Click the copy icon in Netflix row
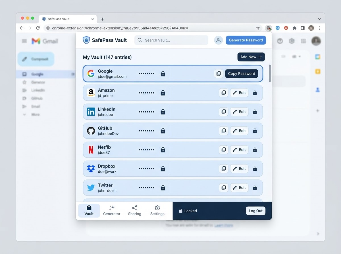Image resolution: width=341 pixels, height=254 pixels. point(224,150)
